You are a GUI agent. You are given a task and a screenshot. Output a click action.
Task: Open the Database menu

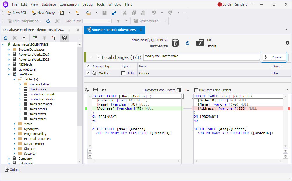click(x=48, y=4)
